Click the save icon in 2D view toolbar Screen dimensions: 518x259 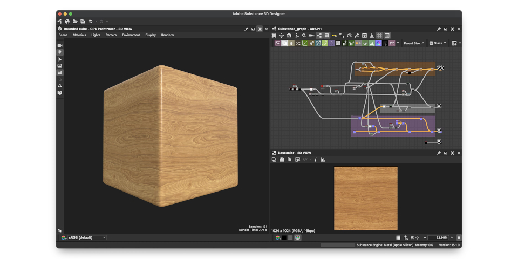coord(282,160)
